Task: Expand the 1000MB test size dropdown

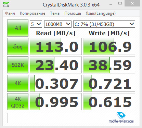Action: [58, 24]
